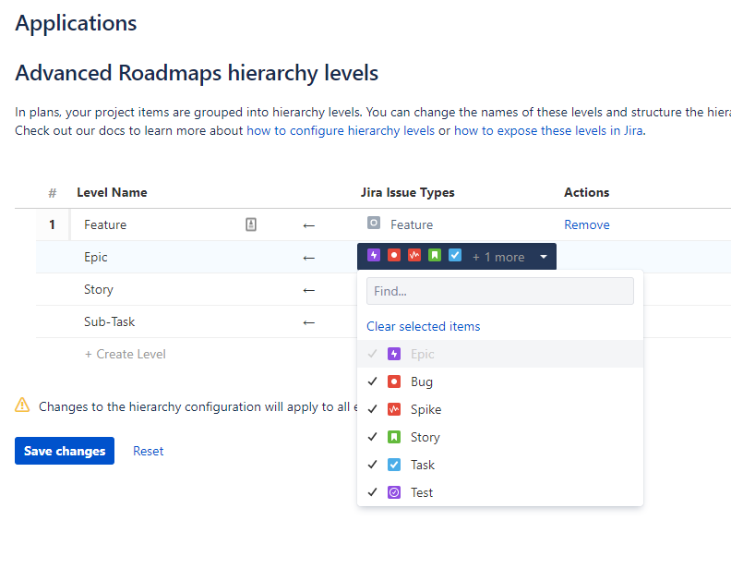Remove the Feature hierarchy level
This screenshot has width=731, height=569.
click(x=587, y=224)
